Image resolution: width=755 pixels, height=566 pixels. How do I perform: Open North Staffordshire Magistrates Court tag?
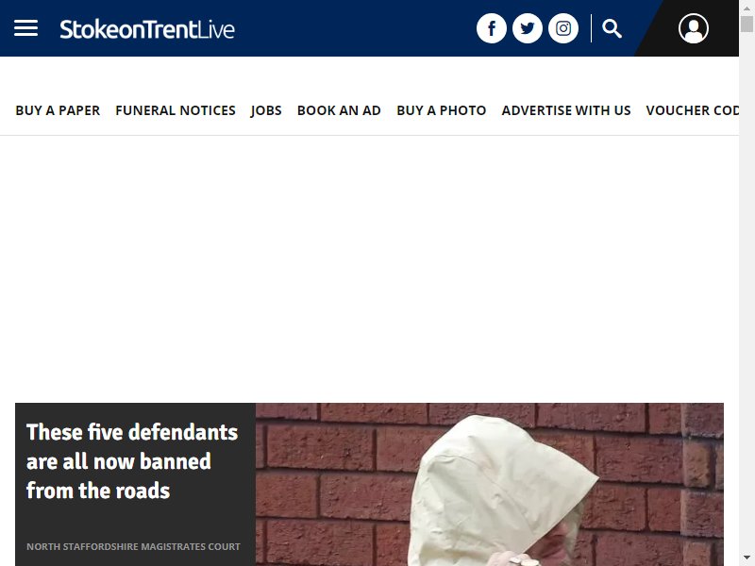pyautogui.click(x=133, y=546)
